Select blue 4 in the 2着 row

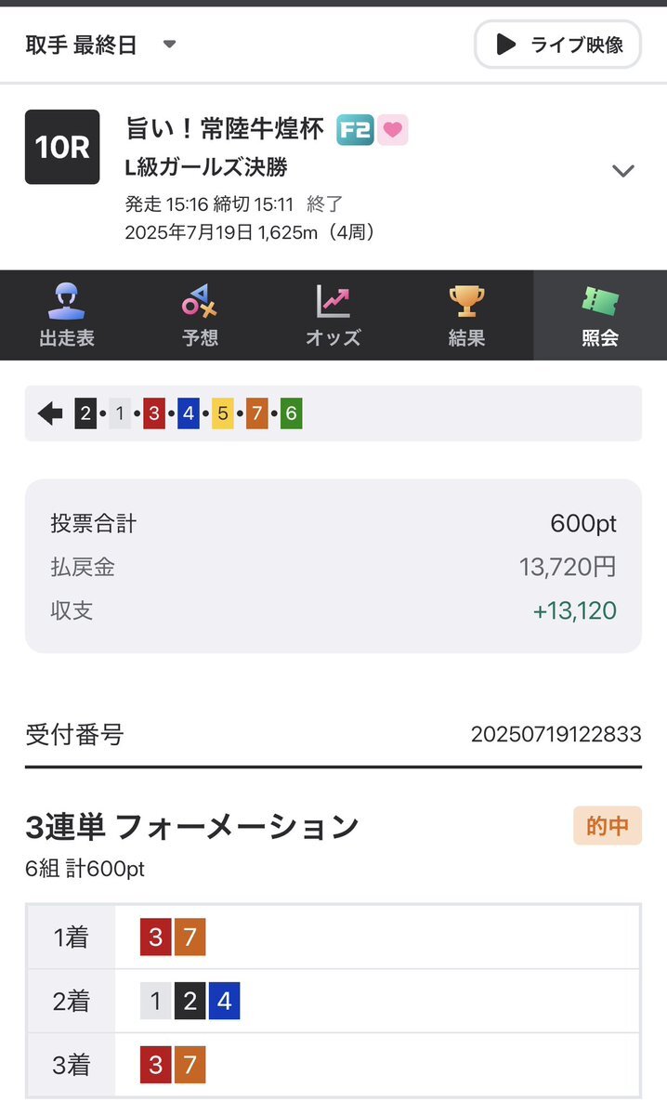tap(225, 1001)
